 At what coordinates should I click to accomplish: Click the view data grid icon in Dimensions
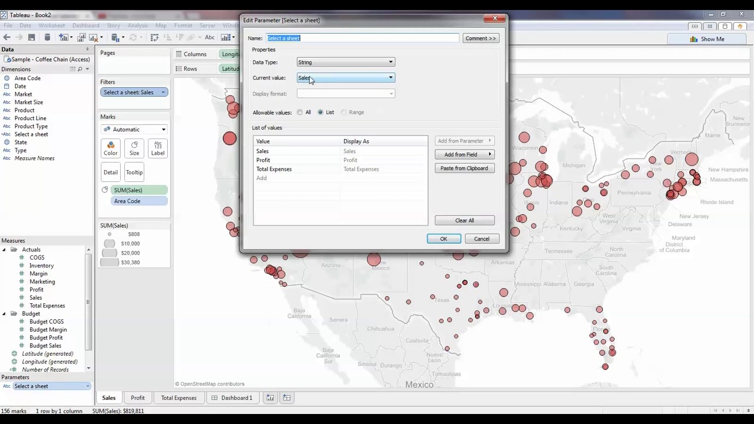tap(72, 69)
